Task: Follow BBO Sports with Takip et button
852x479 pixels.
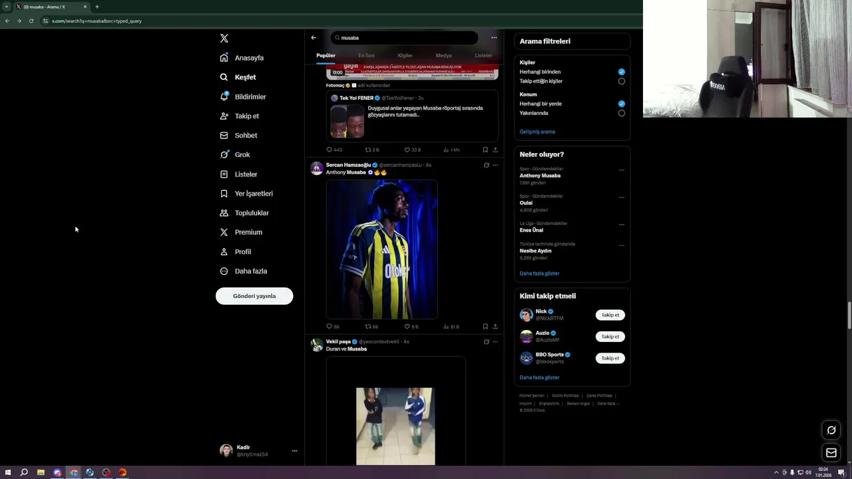Action: pyautogui.click(x=610, y=358)
